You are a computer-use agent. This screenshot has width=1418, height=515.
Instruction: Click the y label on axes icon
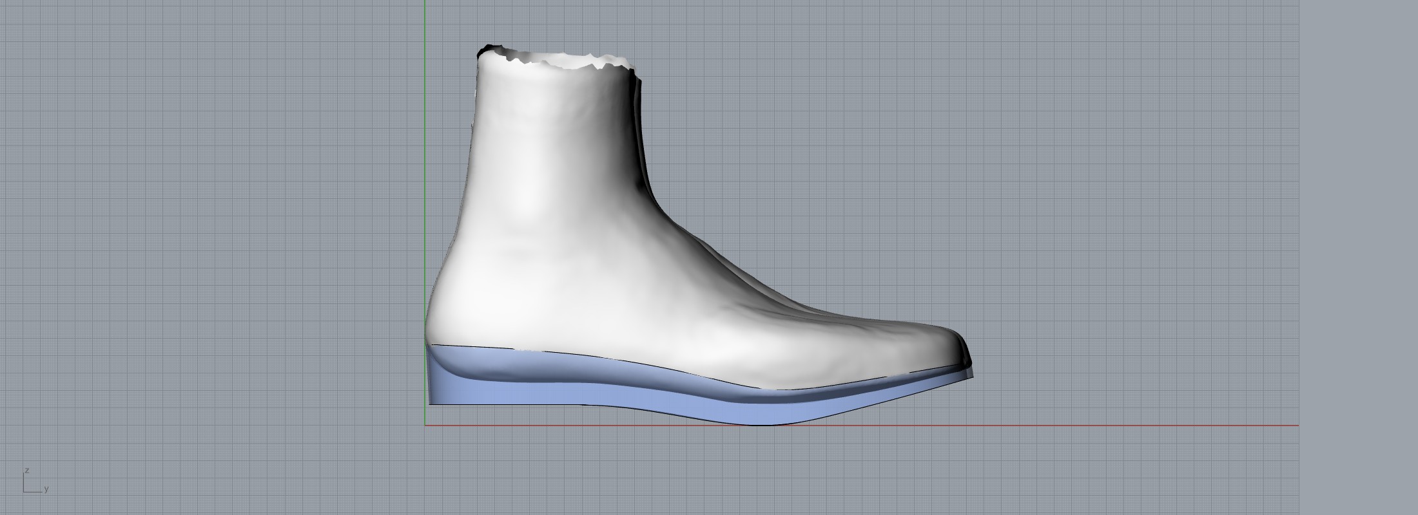click(46, 489)
